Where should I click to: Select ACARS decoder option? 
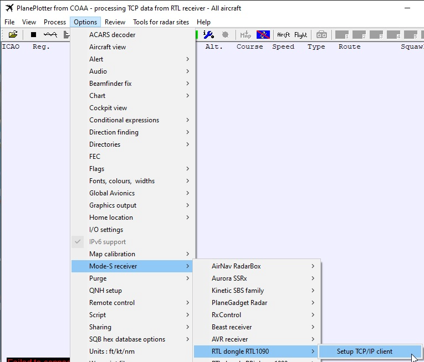(x=133, y=34)
